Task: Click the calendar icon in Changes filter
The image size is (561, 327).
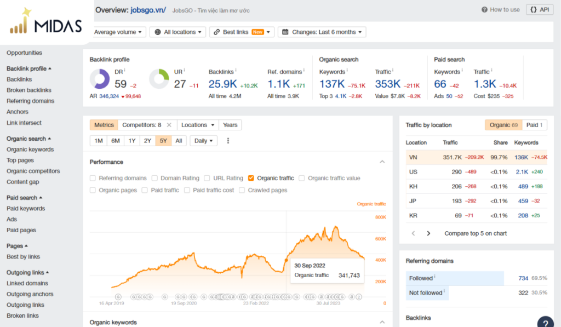Action: [x=285, y=32]
